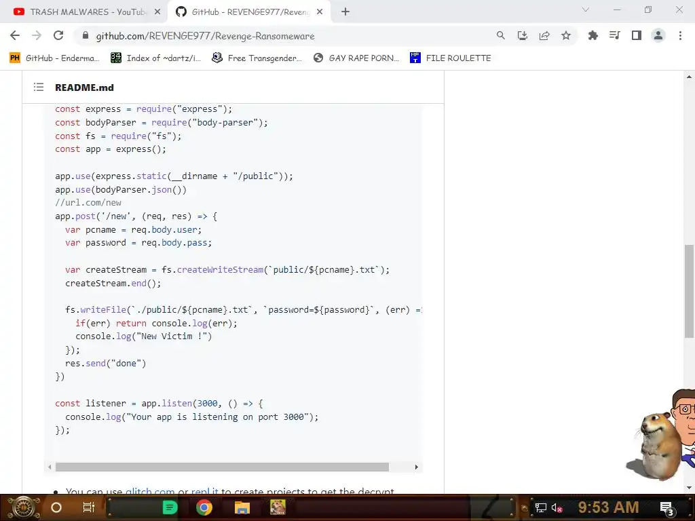This screenshot has width=695, height=521.
Task: Click the page vertical scrollbar thumb
Action: (689, 291)
